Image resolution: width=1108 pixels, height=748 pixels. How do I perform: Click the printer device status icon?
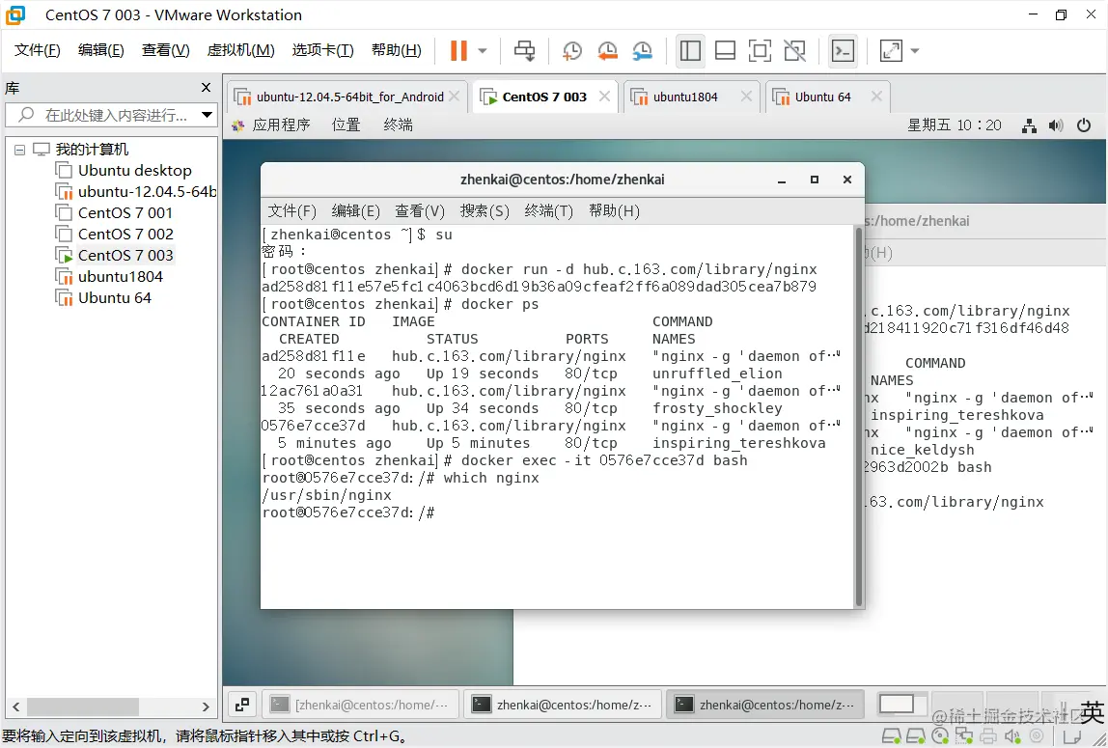pyautogui.click(x=988, y=736)
